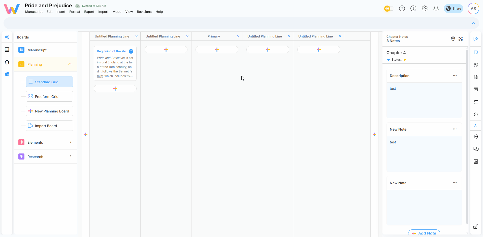Click the Share button
Image resolution: width=483 pixels, height=237 pixels.
pos(453,9)
